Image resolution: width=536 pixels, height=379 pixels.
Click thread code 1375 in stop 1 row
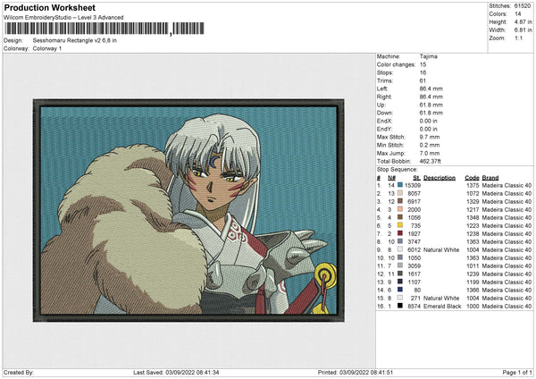point(473,185)
